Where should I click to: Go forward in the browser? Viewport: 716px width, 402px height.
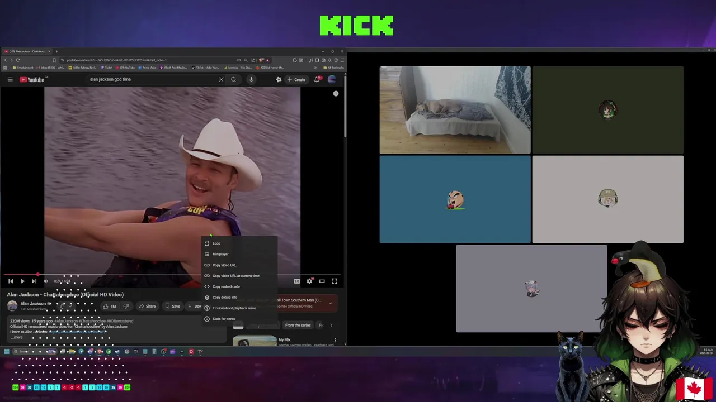point(11,60)
